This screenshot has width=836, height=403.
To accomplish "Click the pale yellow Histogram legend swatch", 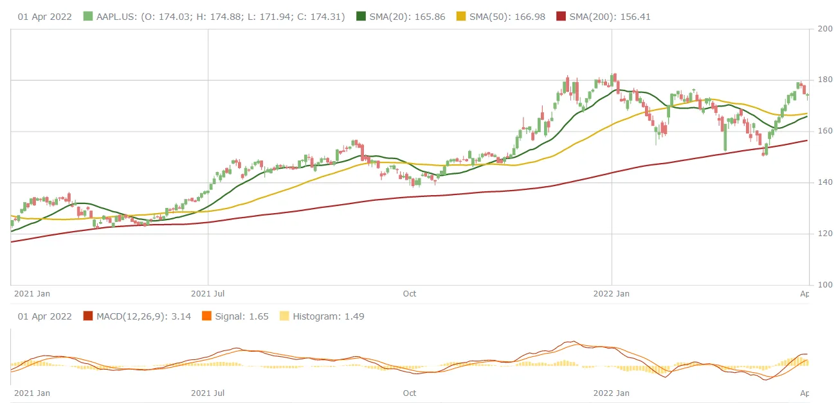I will (285, 316).
